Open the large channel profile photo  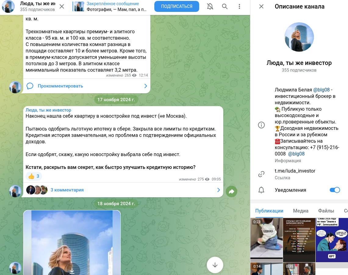299,37
